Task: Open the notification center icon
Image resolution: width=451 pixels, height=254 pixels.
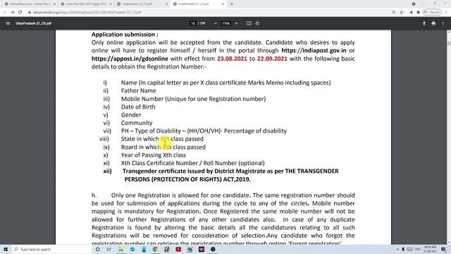Action: 443,249
